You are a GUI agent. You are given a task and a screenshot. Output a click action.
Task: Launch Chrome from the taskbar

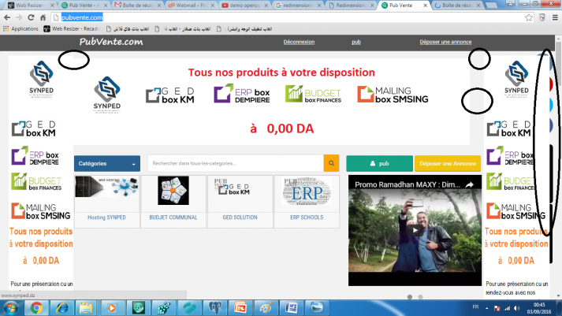(36, 308)
